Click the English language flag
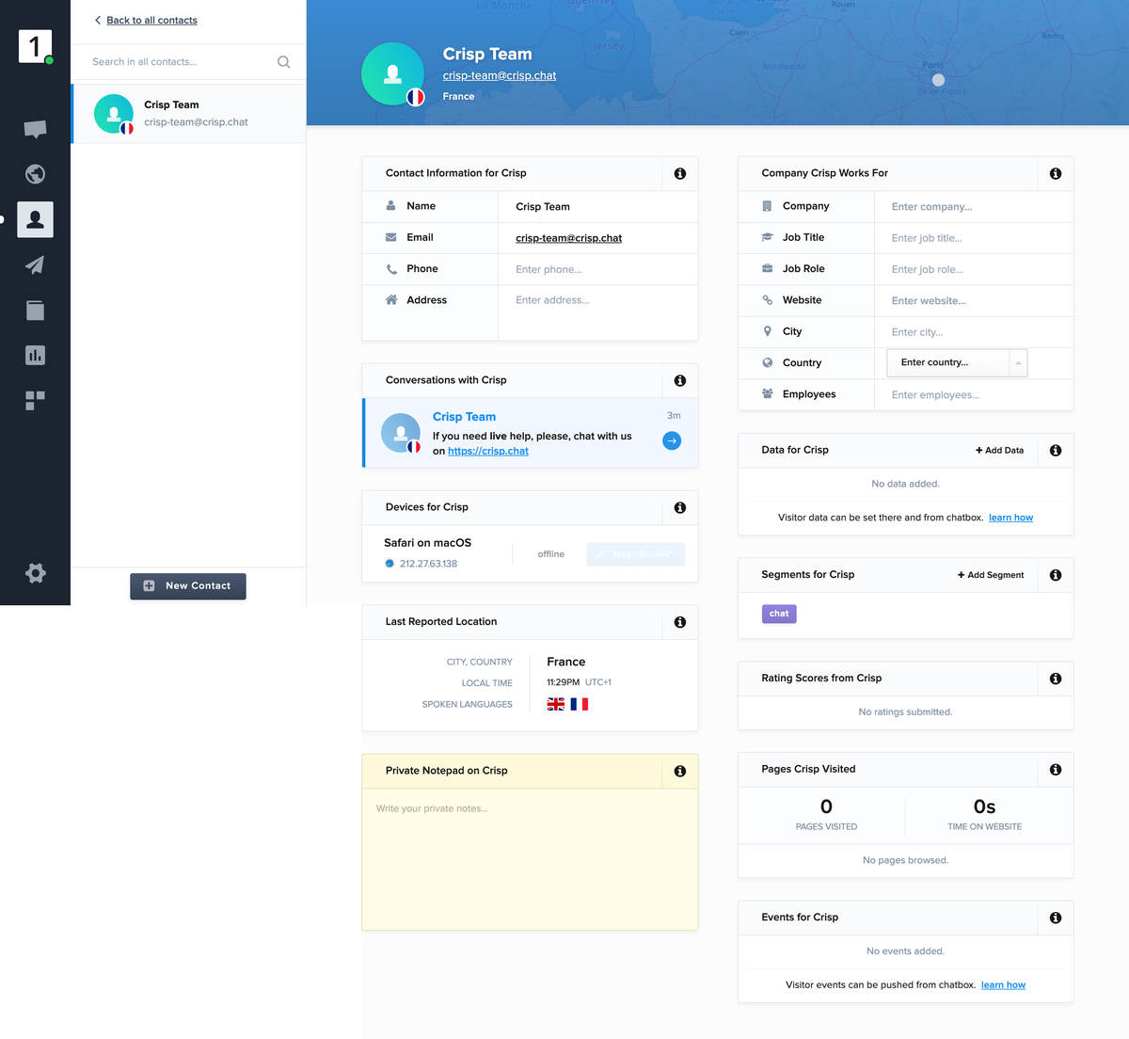The image size is (1129, 1039). pos(556,704)
